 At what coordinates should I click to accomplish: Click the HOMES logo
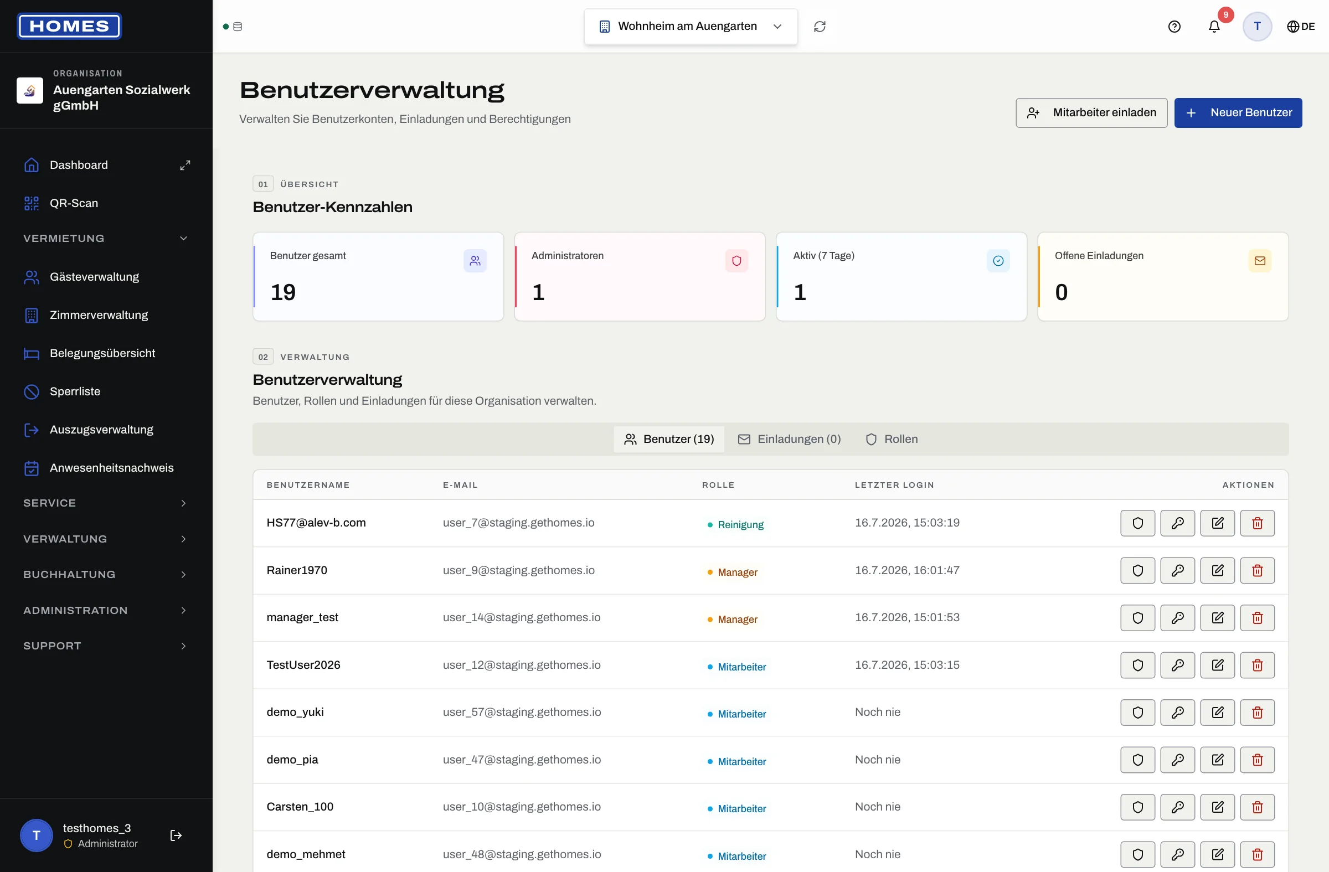pos(69,26)
